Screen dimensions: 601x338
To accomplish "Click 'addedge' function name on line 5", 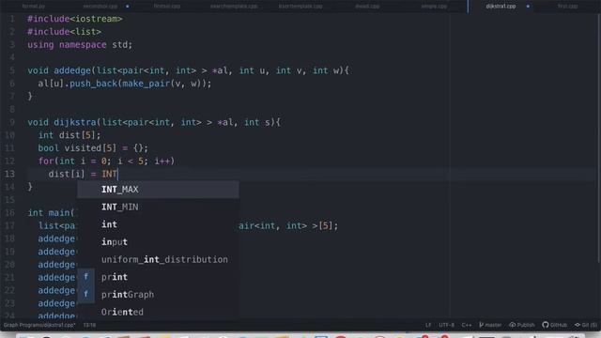I will [x=72, y=70].
